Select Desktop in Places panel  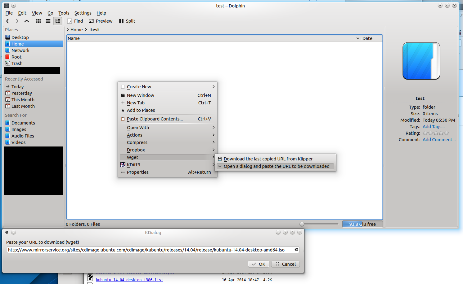(x=34, y=37)
